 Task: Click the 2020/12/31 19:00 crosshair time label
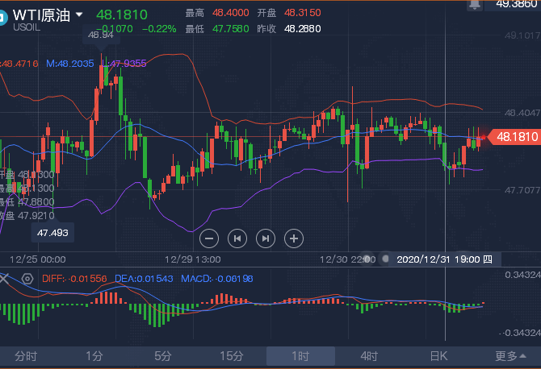444,259
